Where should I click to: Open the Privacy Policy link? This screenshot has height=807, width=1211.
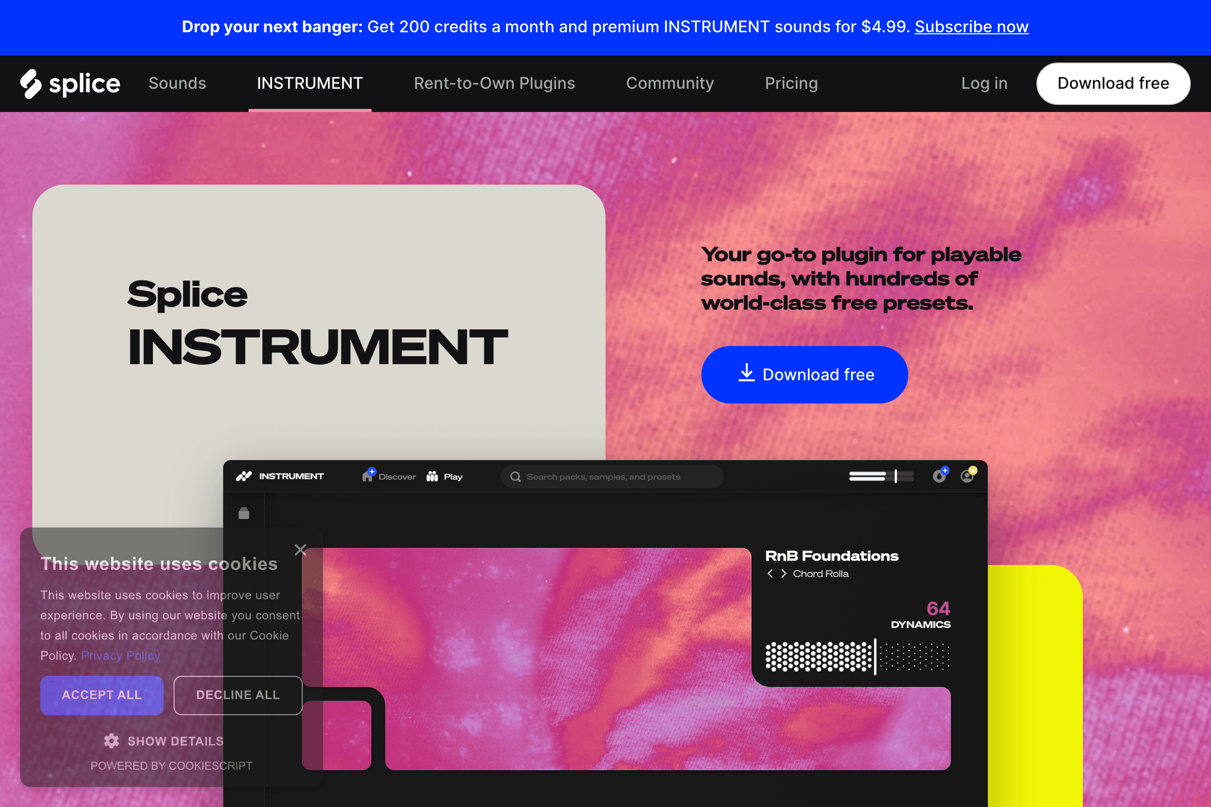[x=121, y=656]
